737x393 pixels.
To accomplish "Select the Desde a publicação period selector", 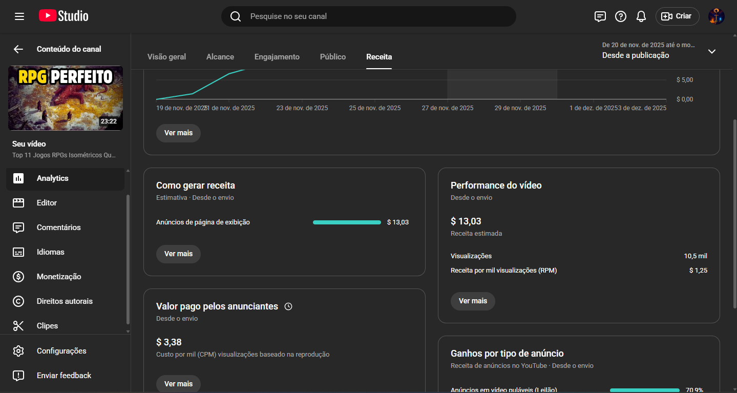I will 636,55.
